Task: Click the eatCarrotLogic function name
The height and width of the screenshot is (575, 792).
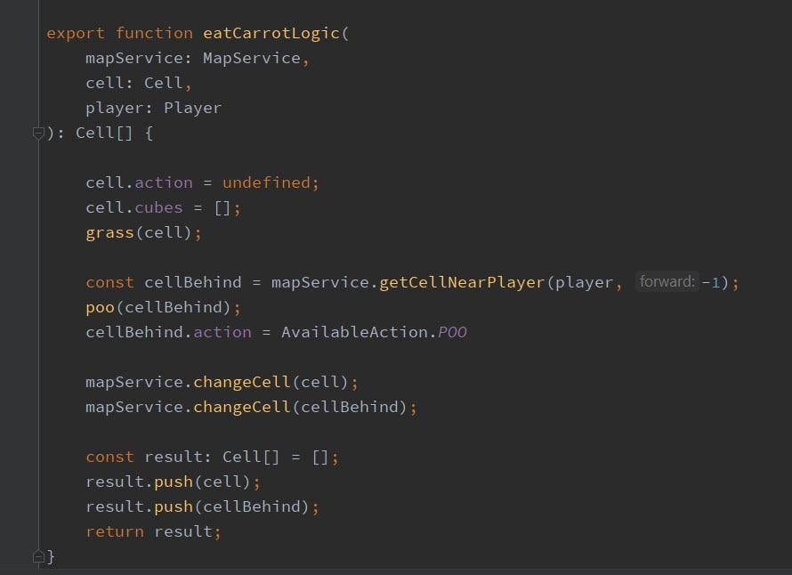Action: (271, 33)
